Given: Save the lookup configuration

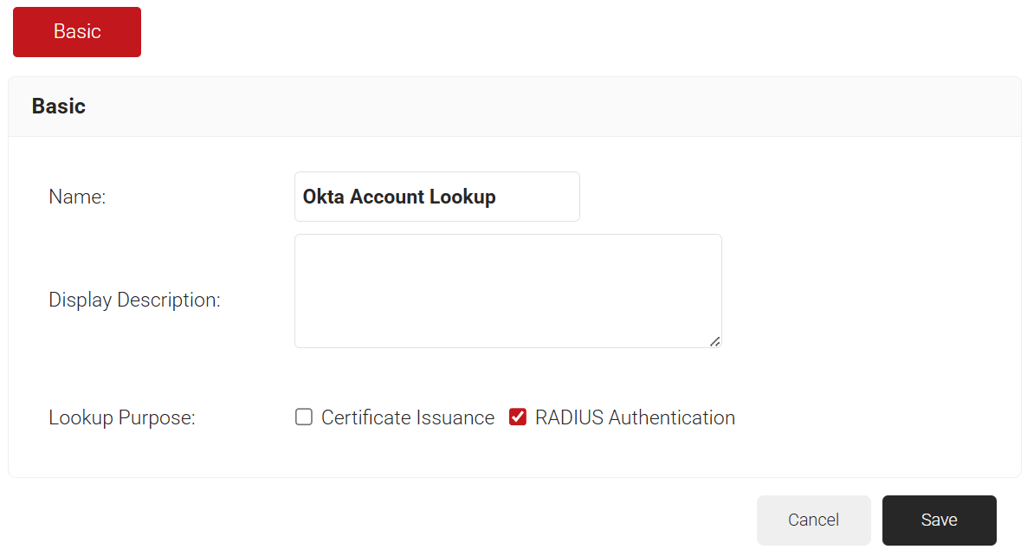Looking at the screenshot, I should point(939,520).
